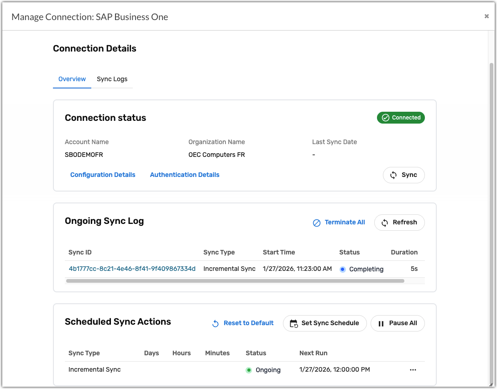Image resolution: width=497 pixels, height=389 pixels.
Task: Click the Start Time column header
Action: click(278, 252)
